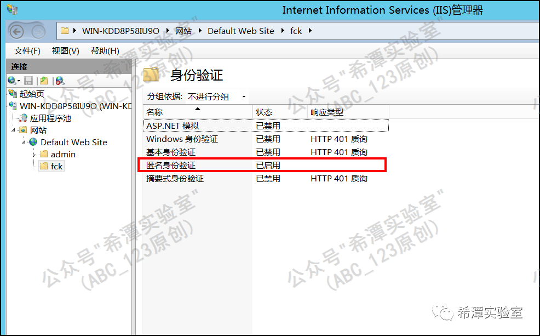Click the 身份验证 page header icon
Screen dimensions: 540x336
pyautogui.click(x=151, y=75)
